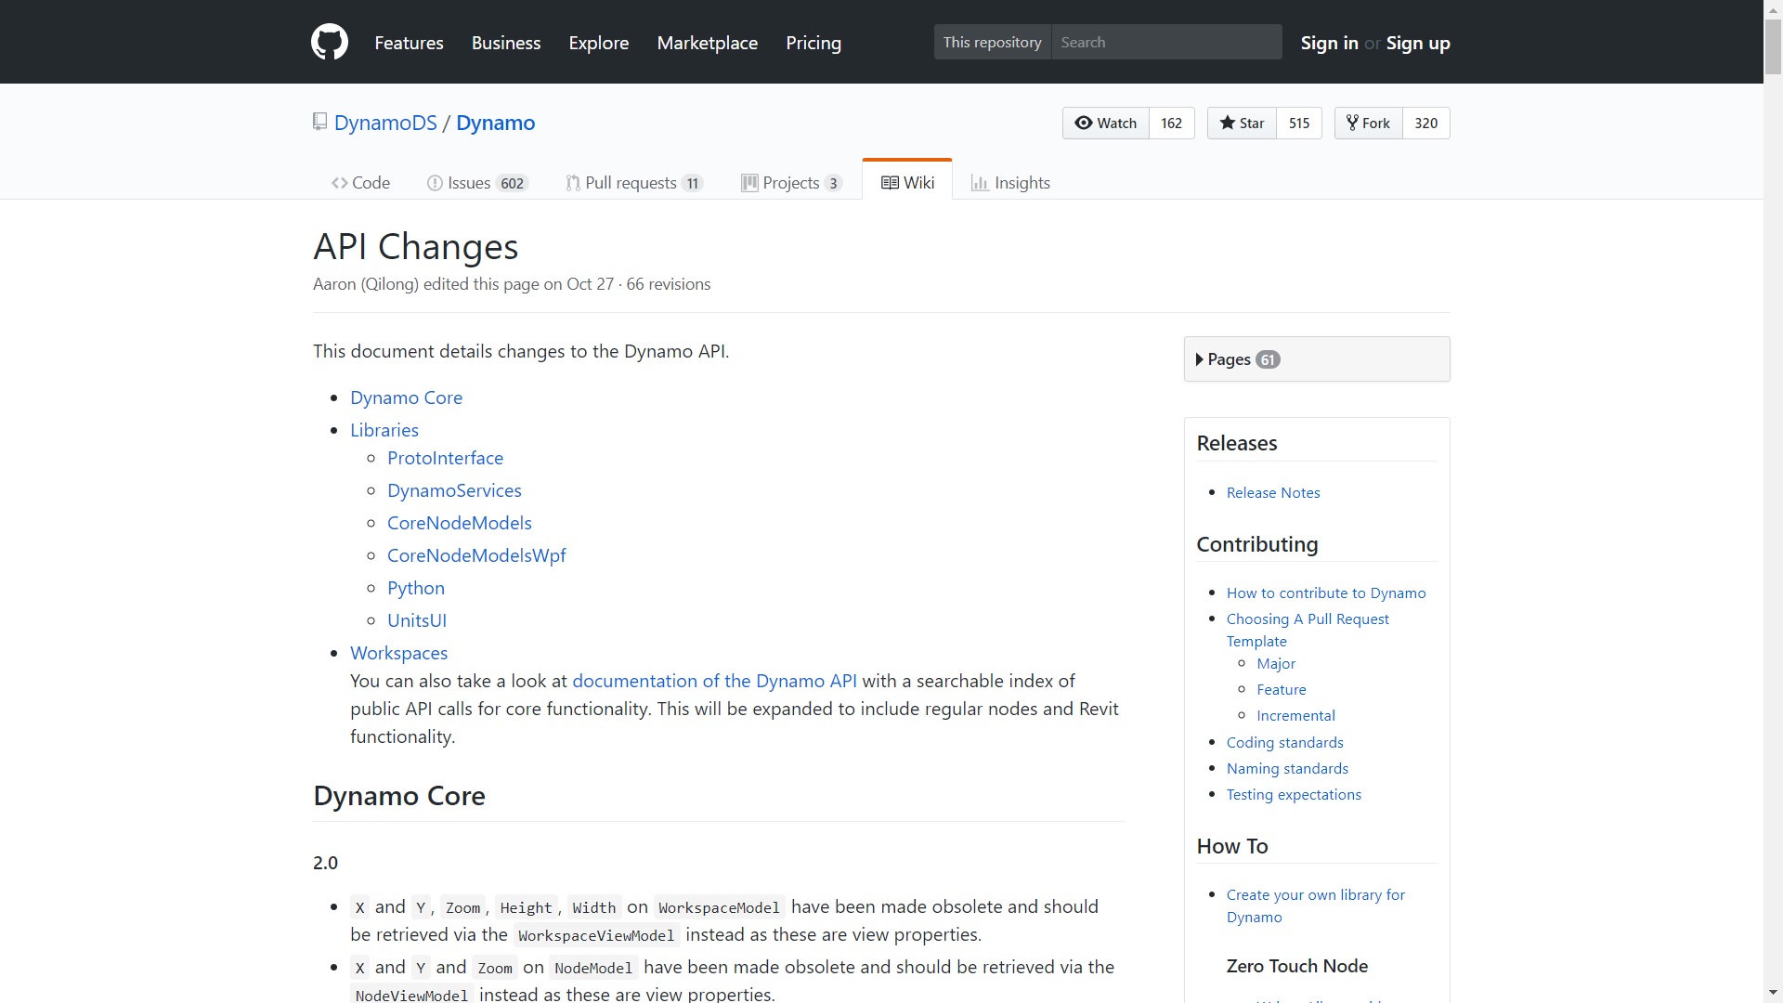Open How to contribute to Dynamo link

1326,593
